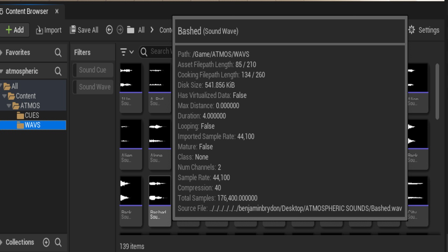Search collections with magnifier icon
Viewport: 448px width, 252px height.
click(x=58, y=242)
